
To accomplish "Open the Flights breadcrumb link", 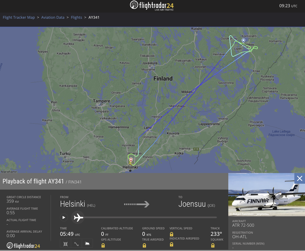I will point(76,17).
